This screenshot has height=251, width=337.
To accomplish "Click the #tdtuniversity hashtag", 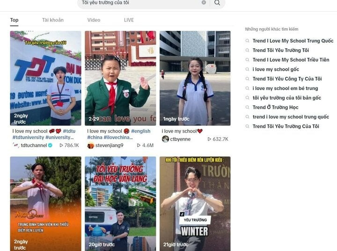I will (28, 137).
